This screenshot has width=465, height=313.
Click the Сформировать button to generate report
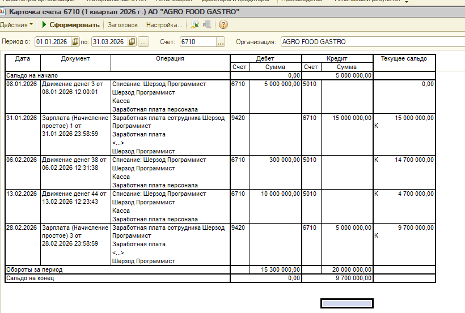coord(70,25)
